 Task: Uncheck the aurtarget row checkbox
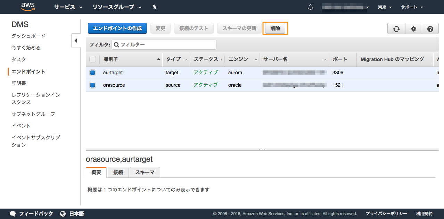92,73
